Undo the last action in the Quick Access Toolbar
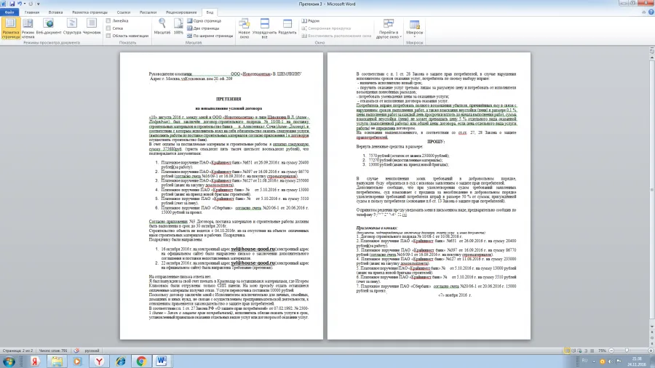 [x=19, y=4]
